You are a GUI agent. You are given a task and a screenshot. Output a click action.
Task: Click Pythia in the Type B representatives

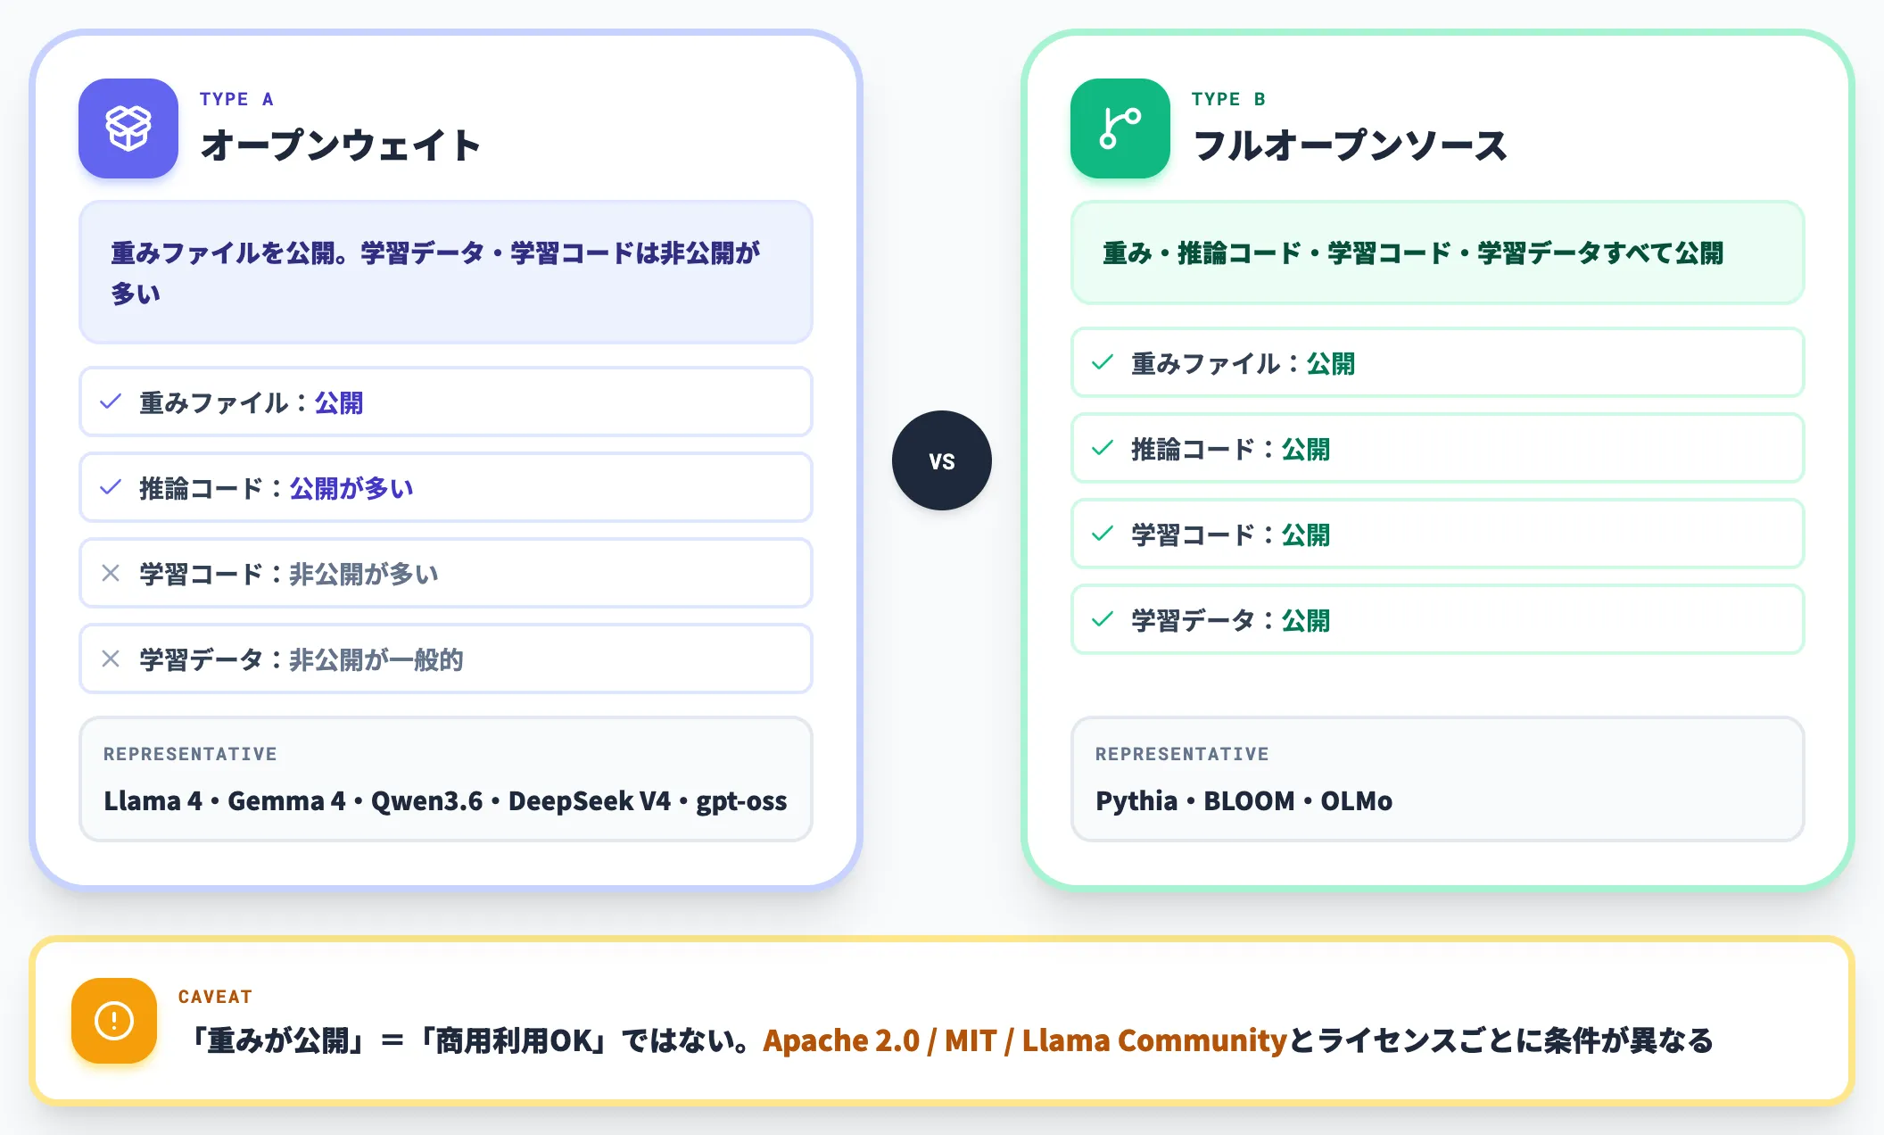pyautogui.click(x=1136, y=801)
